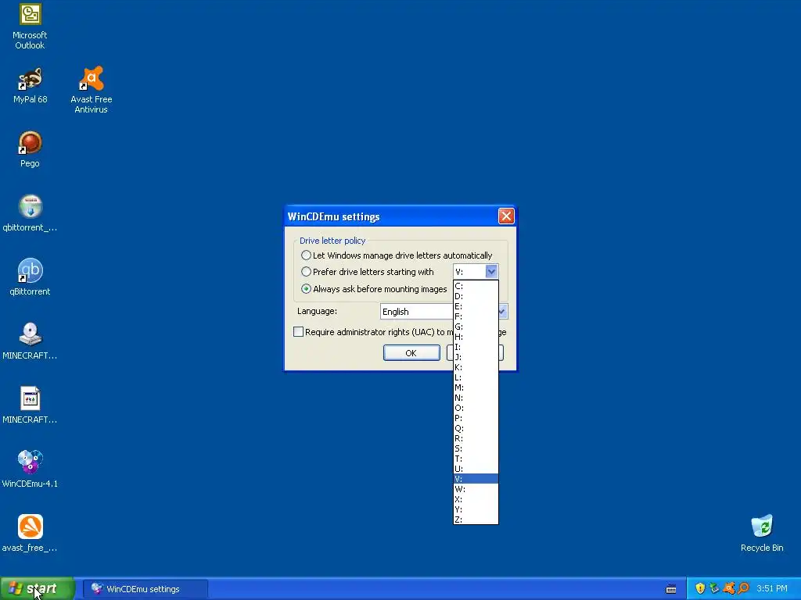Pick N: in the drive letter list
The width and height of the screenshot is (801, 600).
pos(476,398)
